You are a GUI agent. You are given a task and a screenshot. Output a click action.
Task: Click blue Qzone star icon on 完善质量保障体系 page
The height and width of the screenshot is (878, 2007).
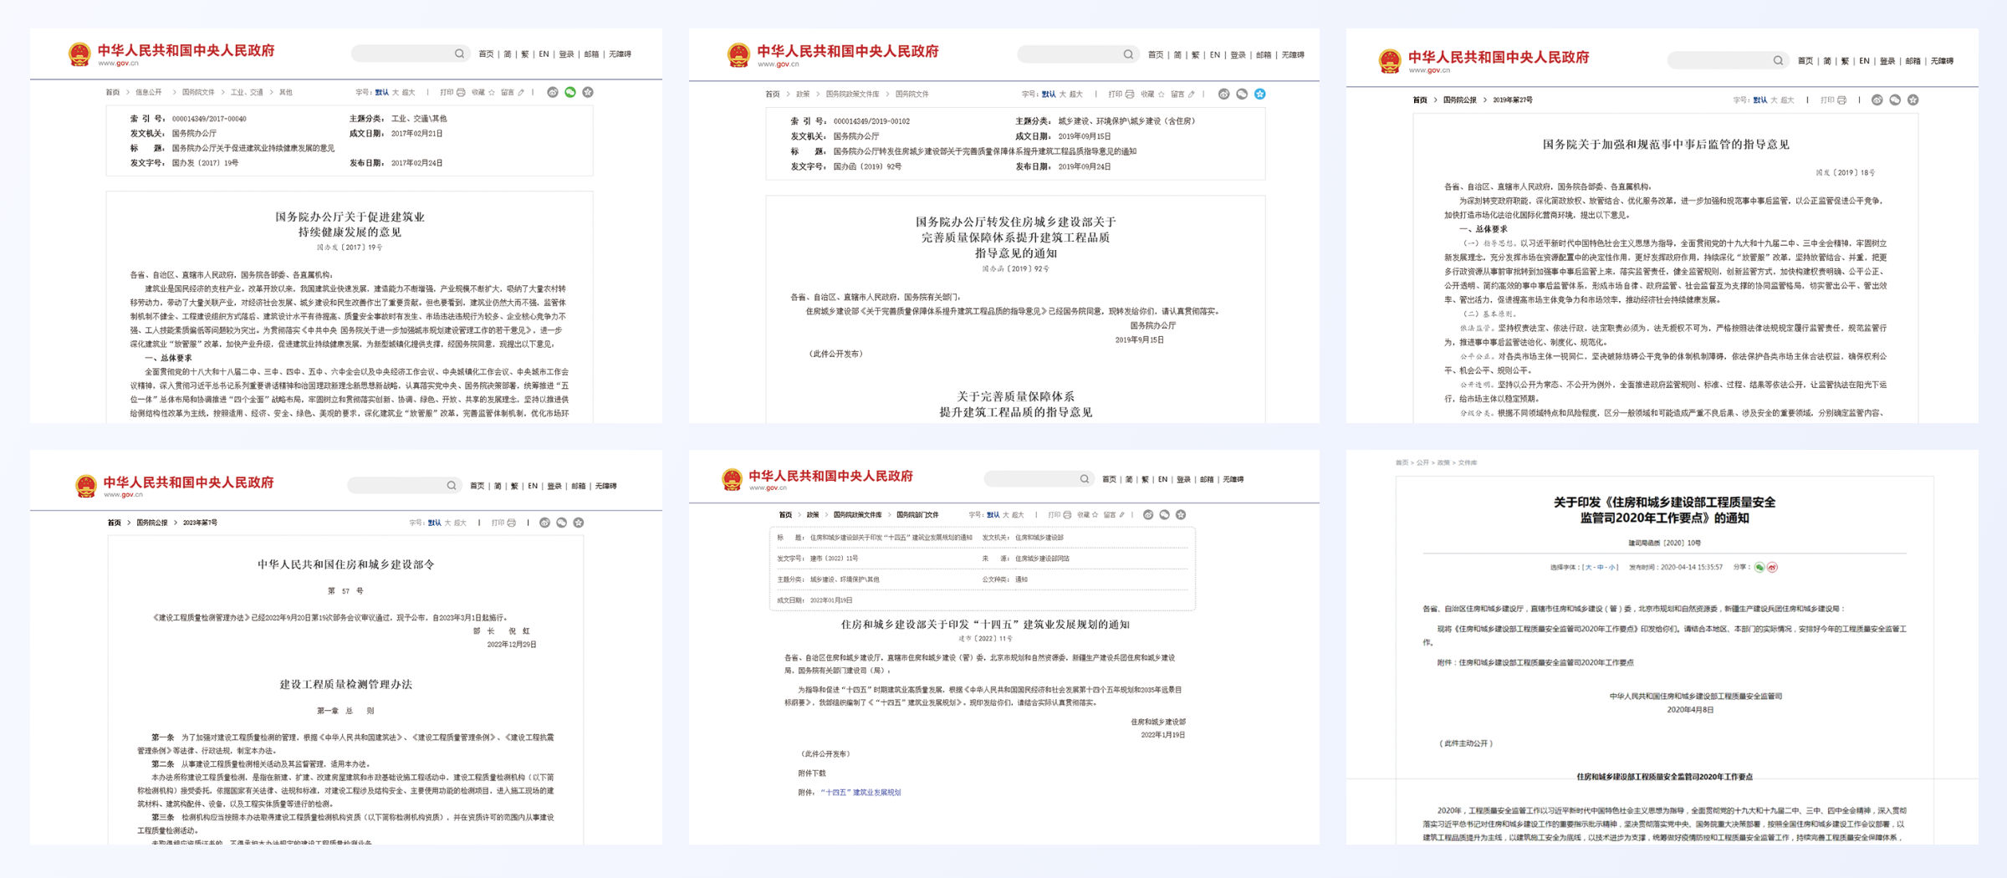[1260, 94]
